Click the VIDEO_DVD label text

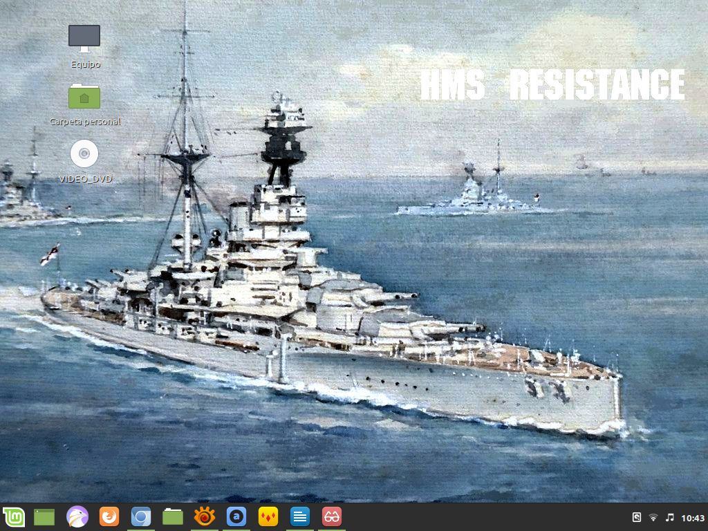pos(85,179)
